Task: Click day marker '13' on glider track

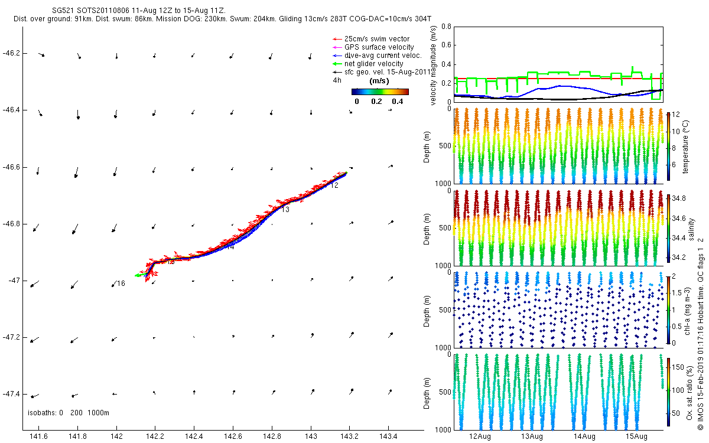Action: [x=285, y=210]
